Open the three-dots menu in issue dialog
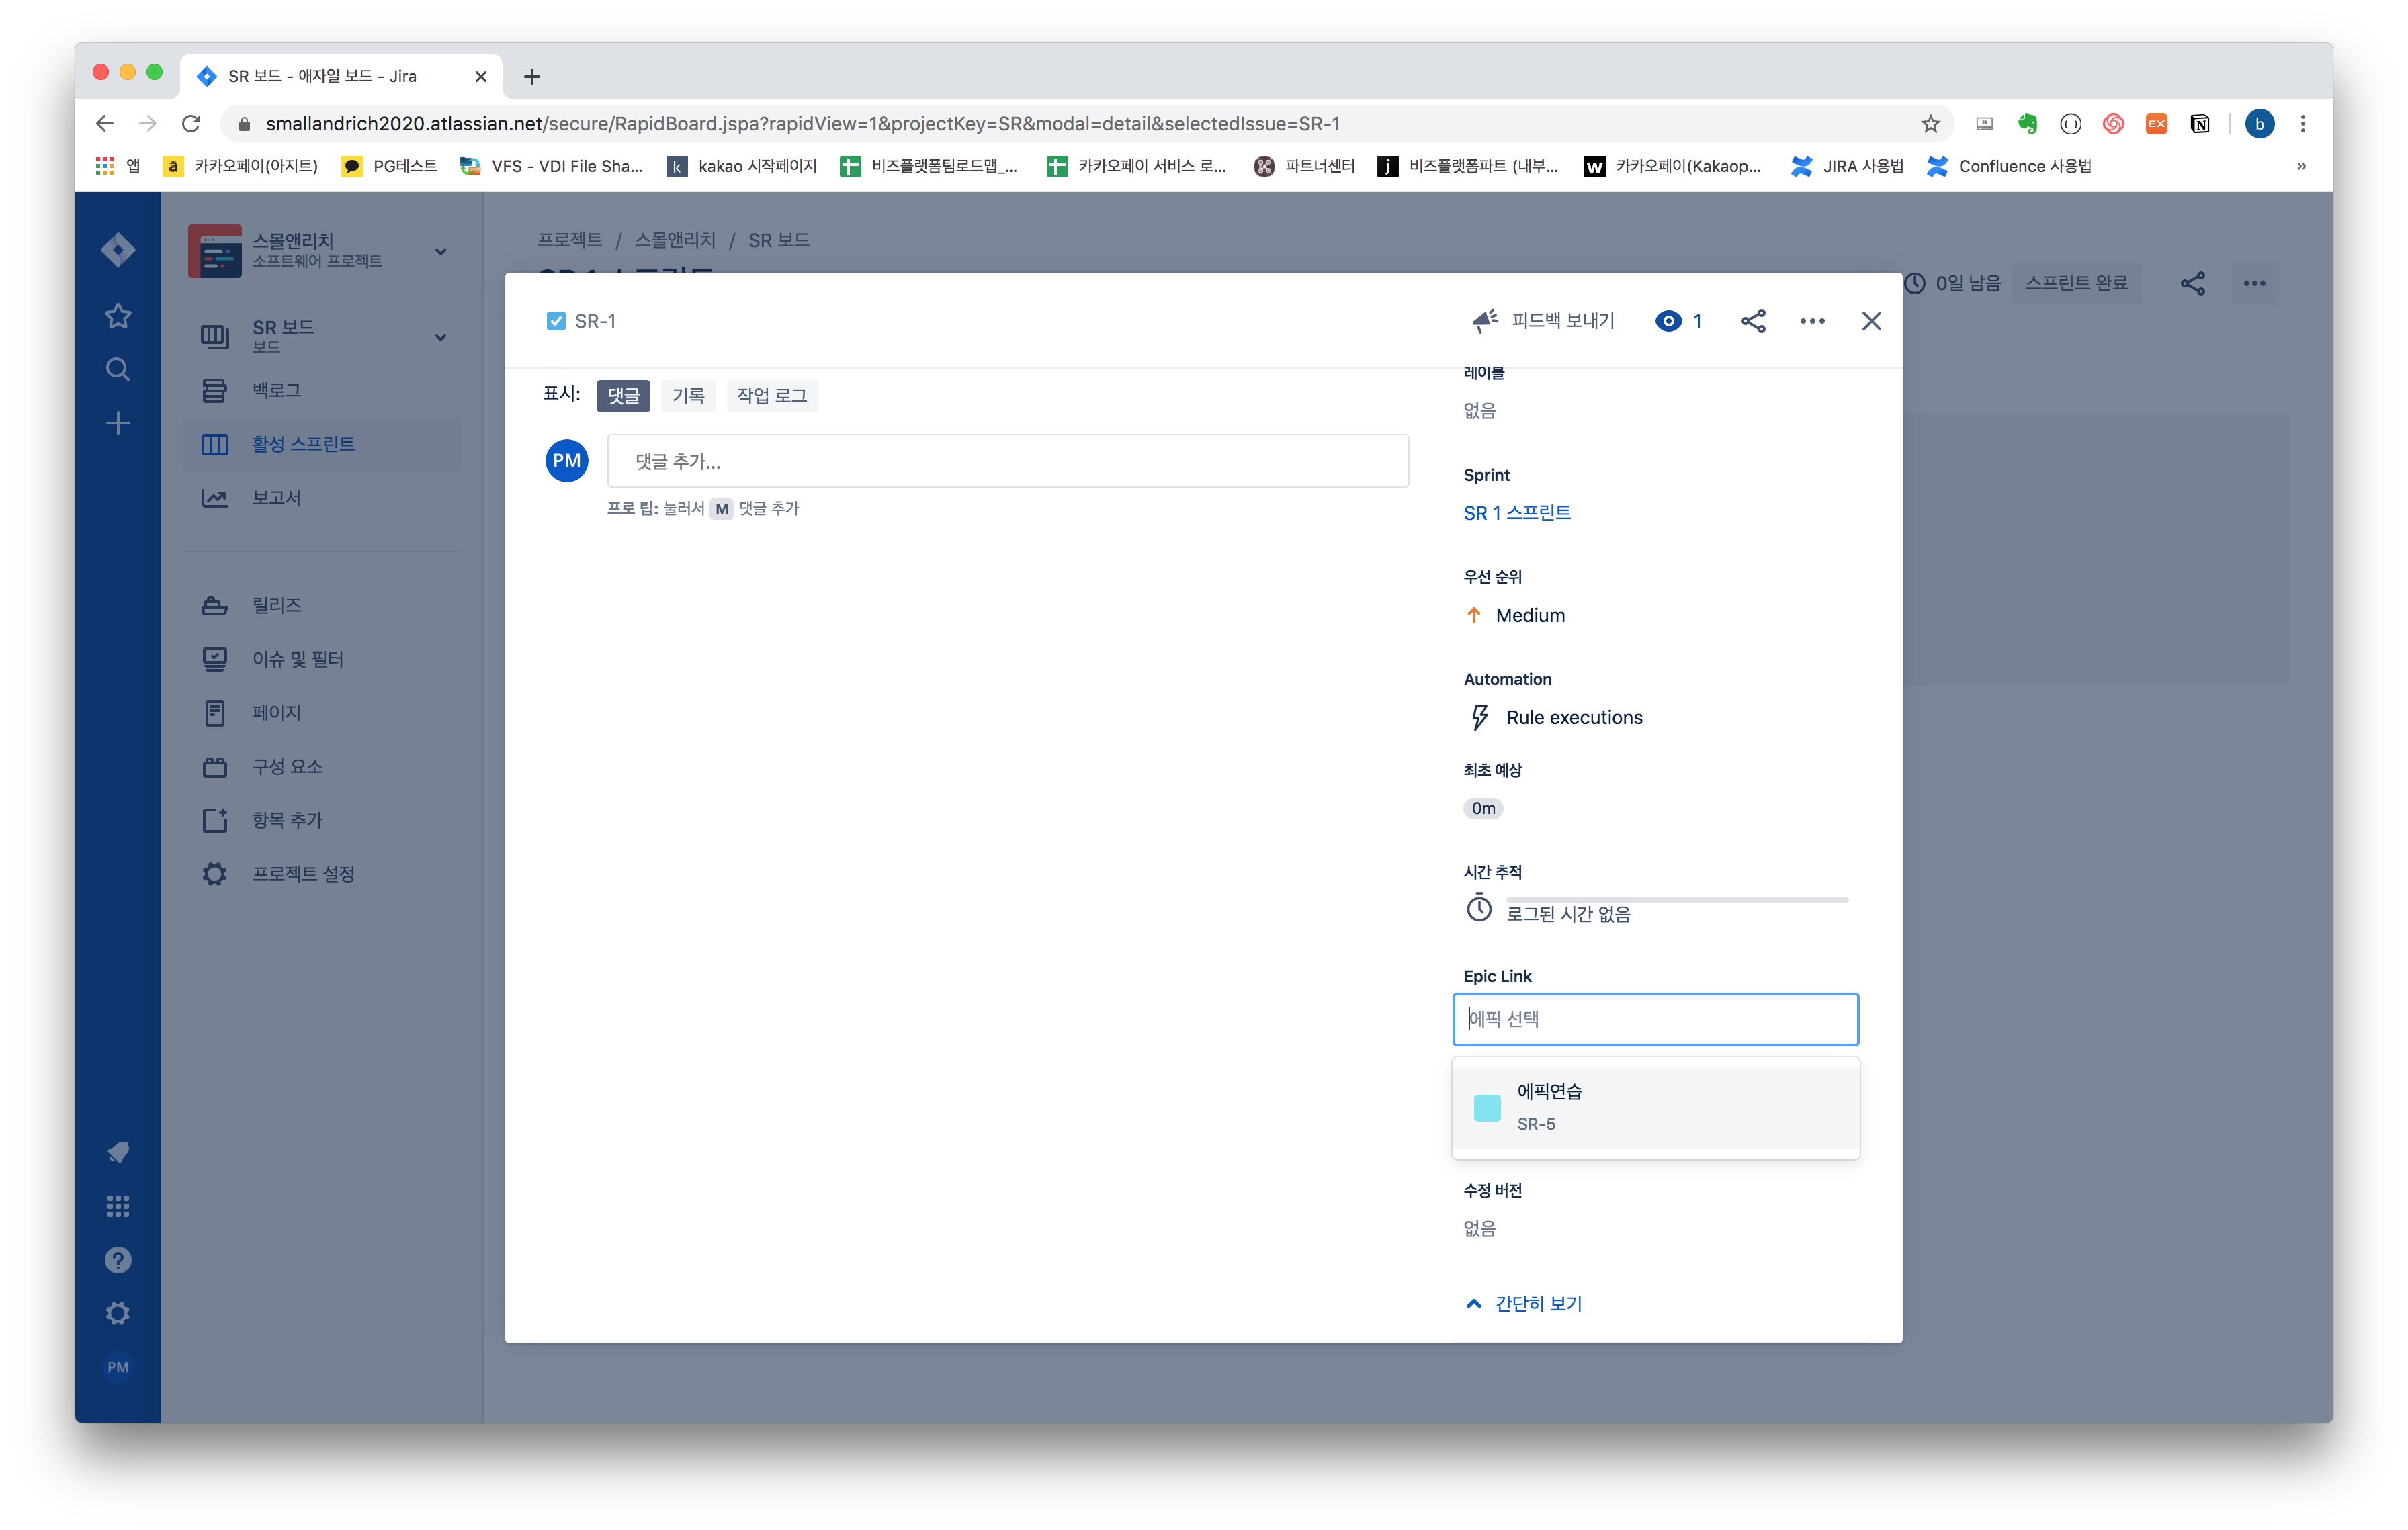This screenshot has width=2408, height=1530. click(x=1812, y=321)
